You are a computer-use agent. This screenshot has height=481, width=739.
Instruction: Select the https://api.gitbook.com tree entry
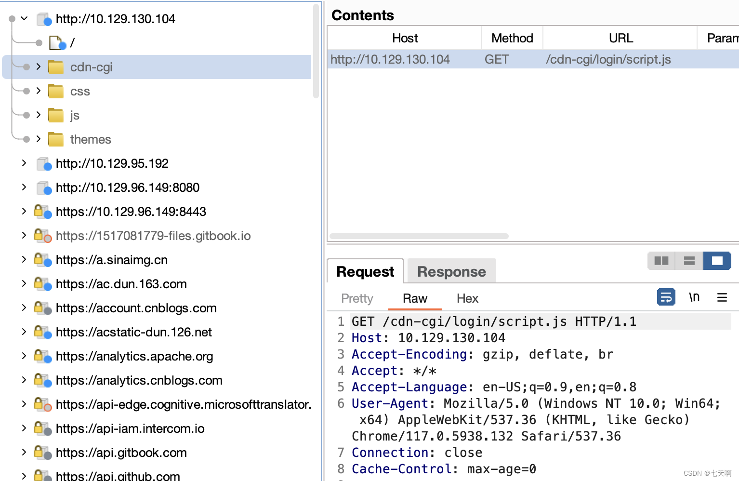pyautogui.click(x=121, y=453)
